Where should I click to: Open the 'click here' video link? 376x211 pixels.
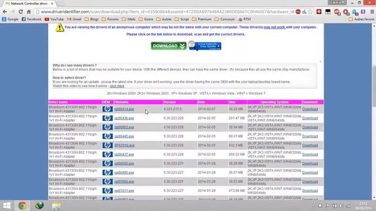[x=117, y=86]
